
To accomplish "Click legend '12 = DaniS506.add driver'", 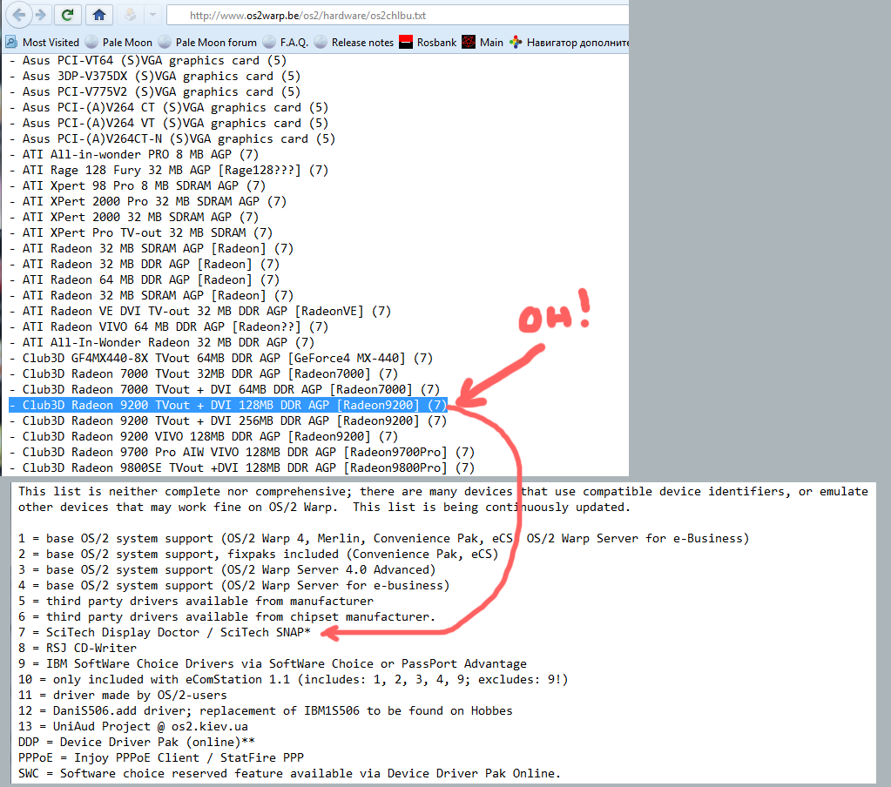I will coord(266,711).
